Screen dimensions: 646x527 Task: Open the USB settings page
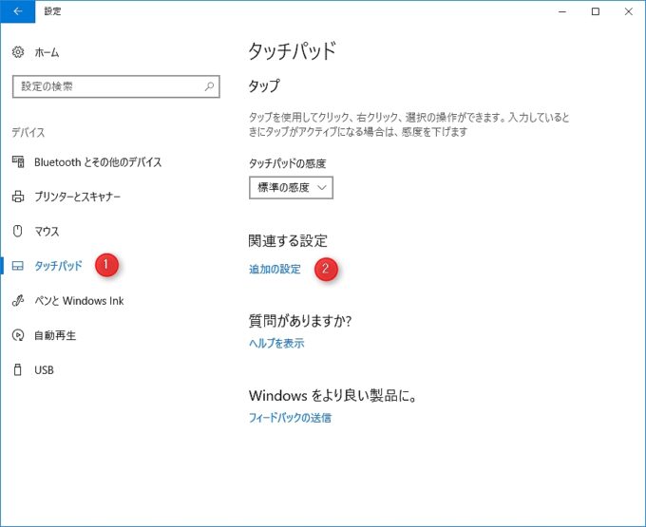(x=44, y=370)
